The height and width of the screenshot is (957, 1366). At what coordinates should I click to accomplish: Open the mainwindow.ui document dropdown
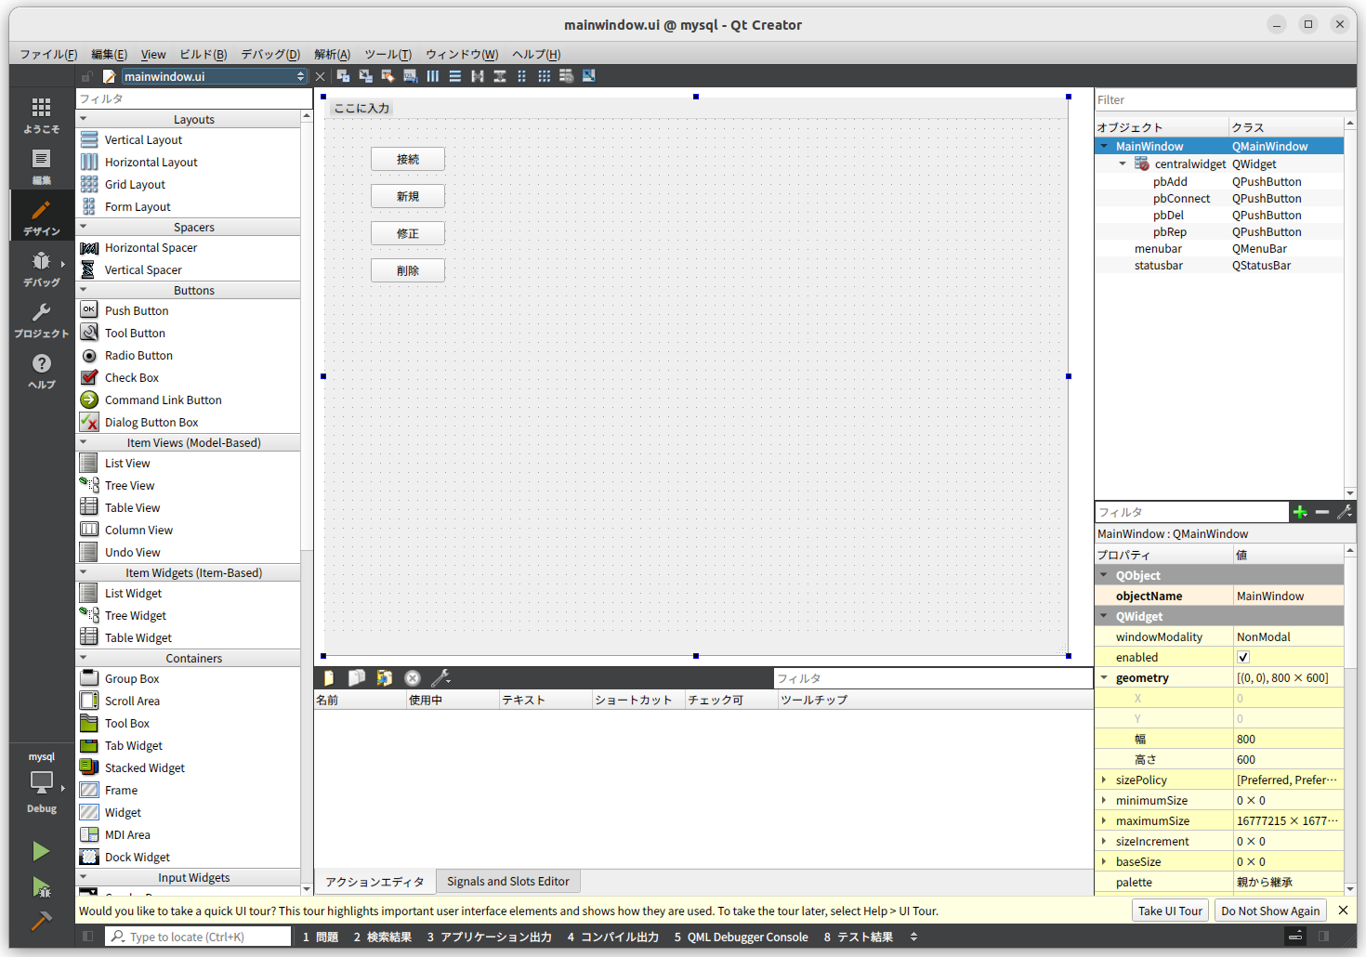(214, 76)
